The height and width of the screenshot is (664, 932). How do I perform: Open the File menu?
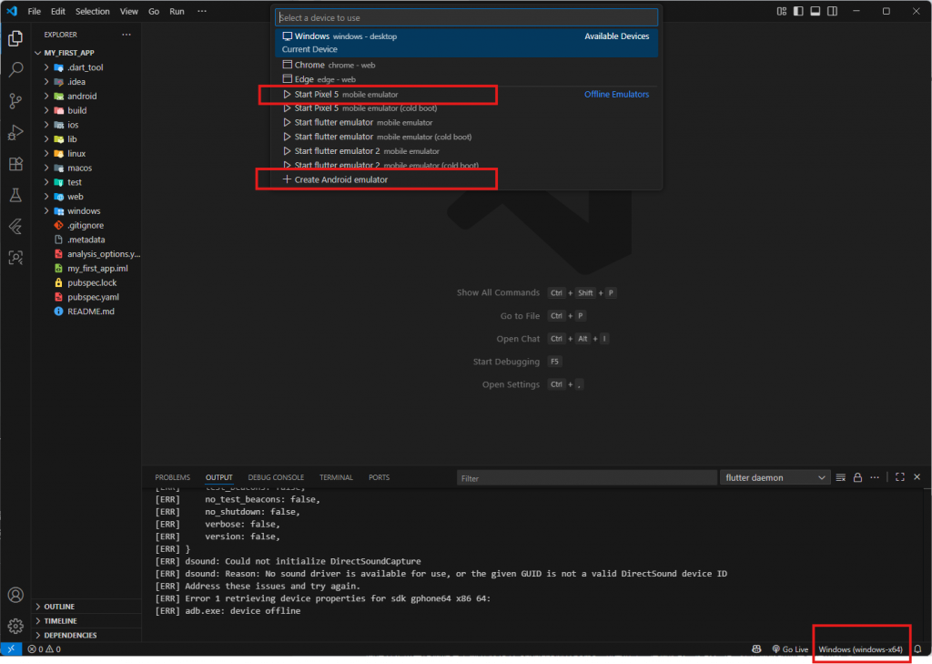[x=35, y=11]
